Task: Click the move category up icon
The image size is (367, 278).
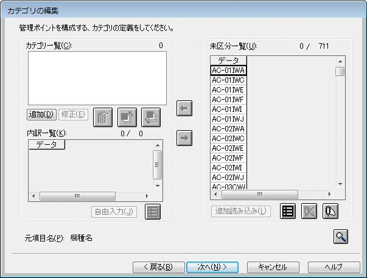Action: [x=127, y=117]
